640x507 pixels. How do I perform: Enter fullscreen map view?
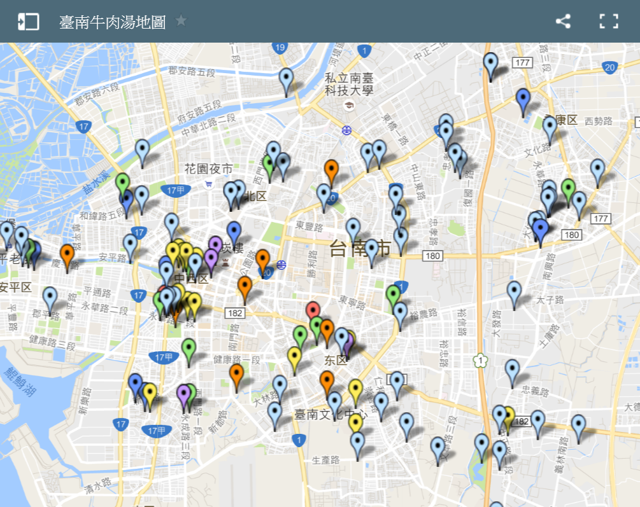[x=609, y=22]
